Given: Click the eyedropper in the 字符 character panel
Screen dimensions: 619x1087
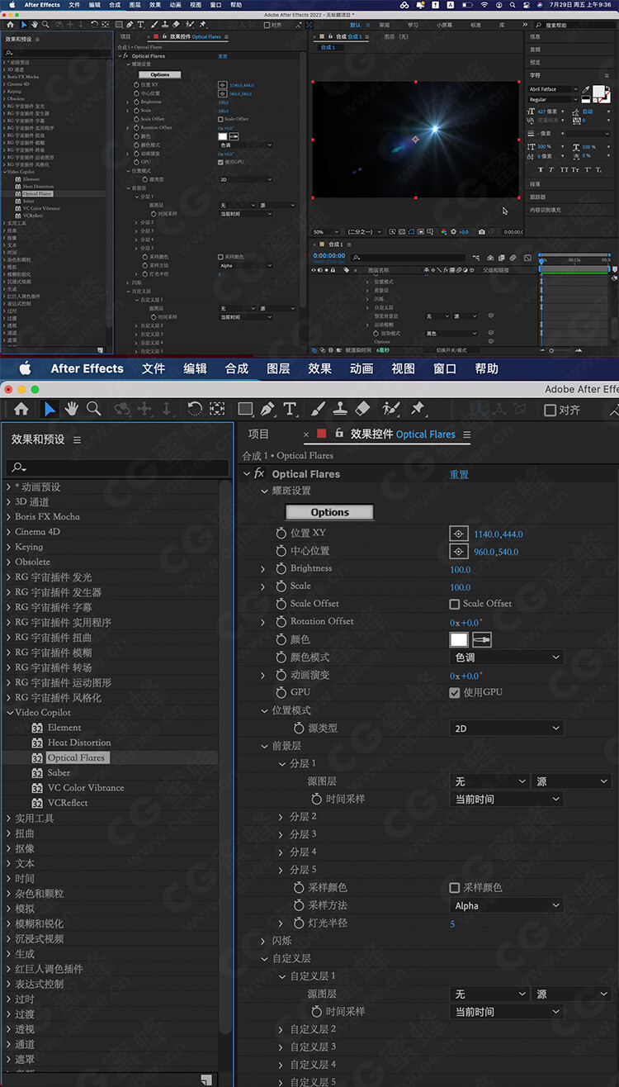Looking at the screenshot, I should click(586, 89).
